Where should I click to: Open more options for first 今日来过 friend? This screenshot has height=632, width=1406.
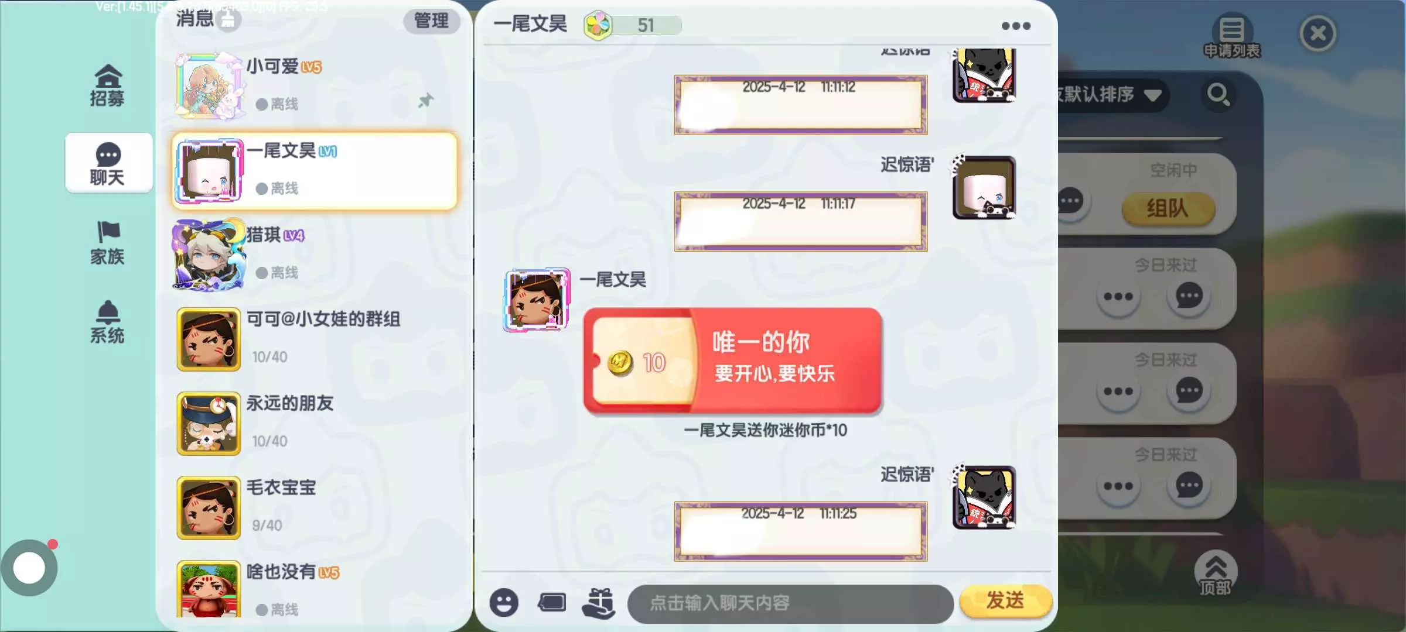[x=1118, y=296]
